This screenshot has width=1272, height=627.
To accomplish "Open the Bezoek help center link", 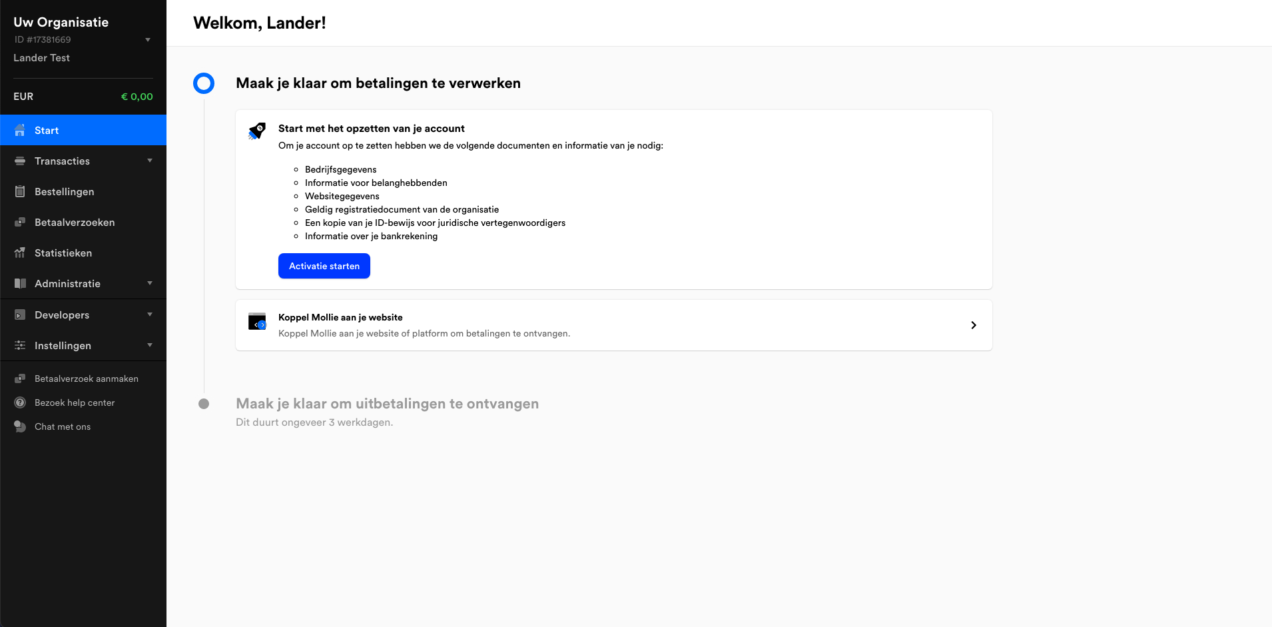I will pos(75,402).
